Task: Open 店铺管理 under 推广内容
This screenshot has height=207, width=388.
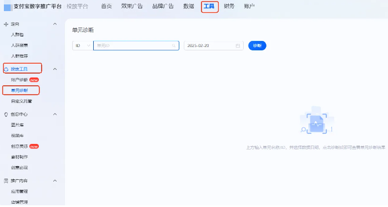Action: 19,202
